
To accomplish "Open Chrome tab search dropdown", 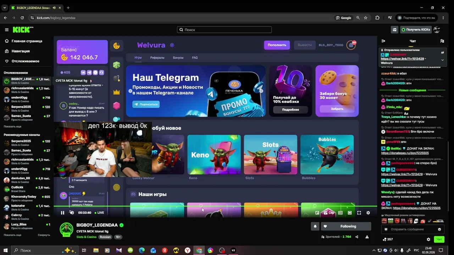I will pyautogui.click(x=5, y=8).
